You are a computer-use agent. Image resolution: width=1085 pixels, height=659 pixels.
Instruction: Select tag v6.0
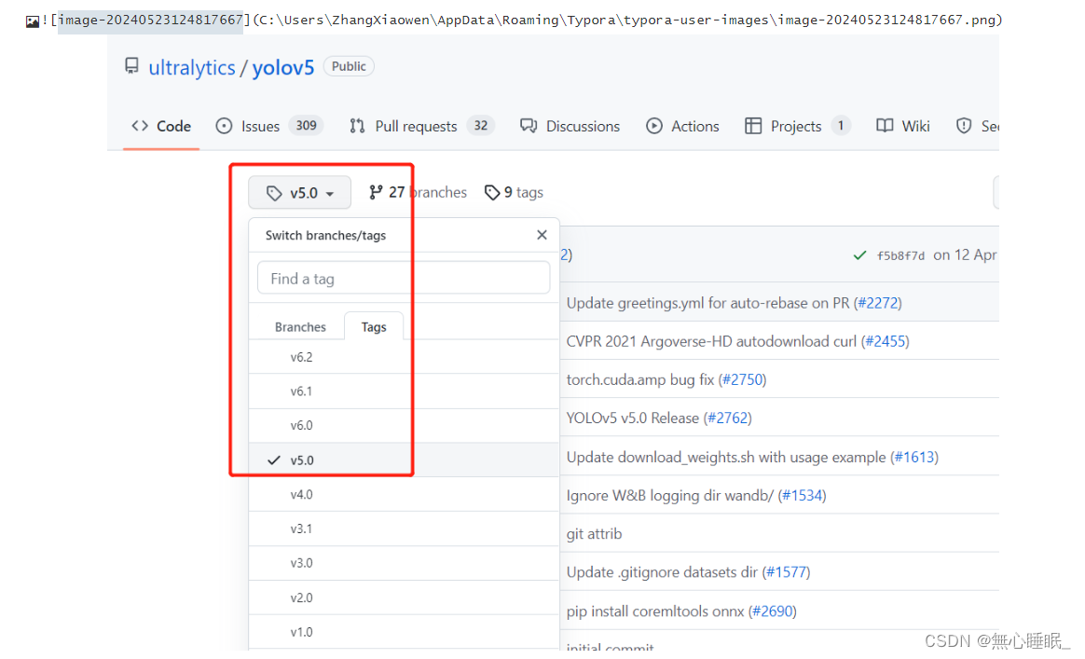(404, 425)
